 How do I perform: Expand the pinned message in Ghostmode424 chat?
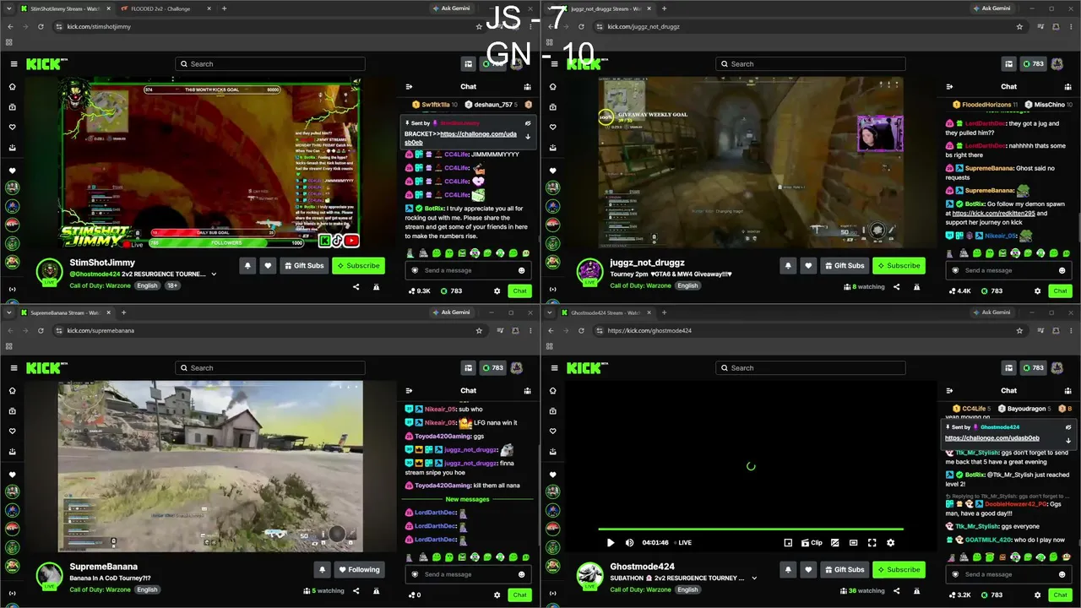coord(1068,441)
